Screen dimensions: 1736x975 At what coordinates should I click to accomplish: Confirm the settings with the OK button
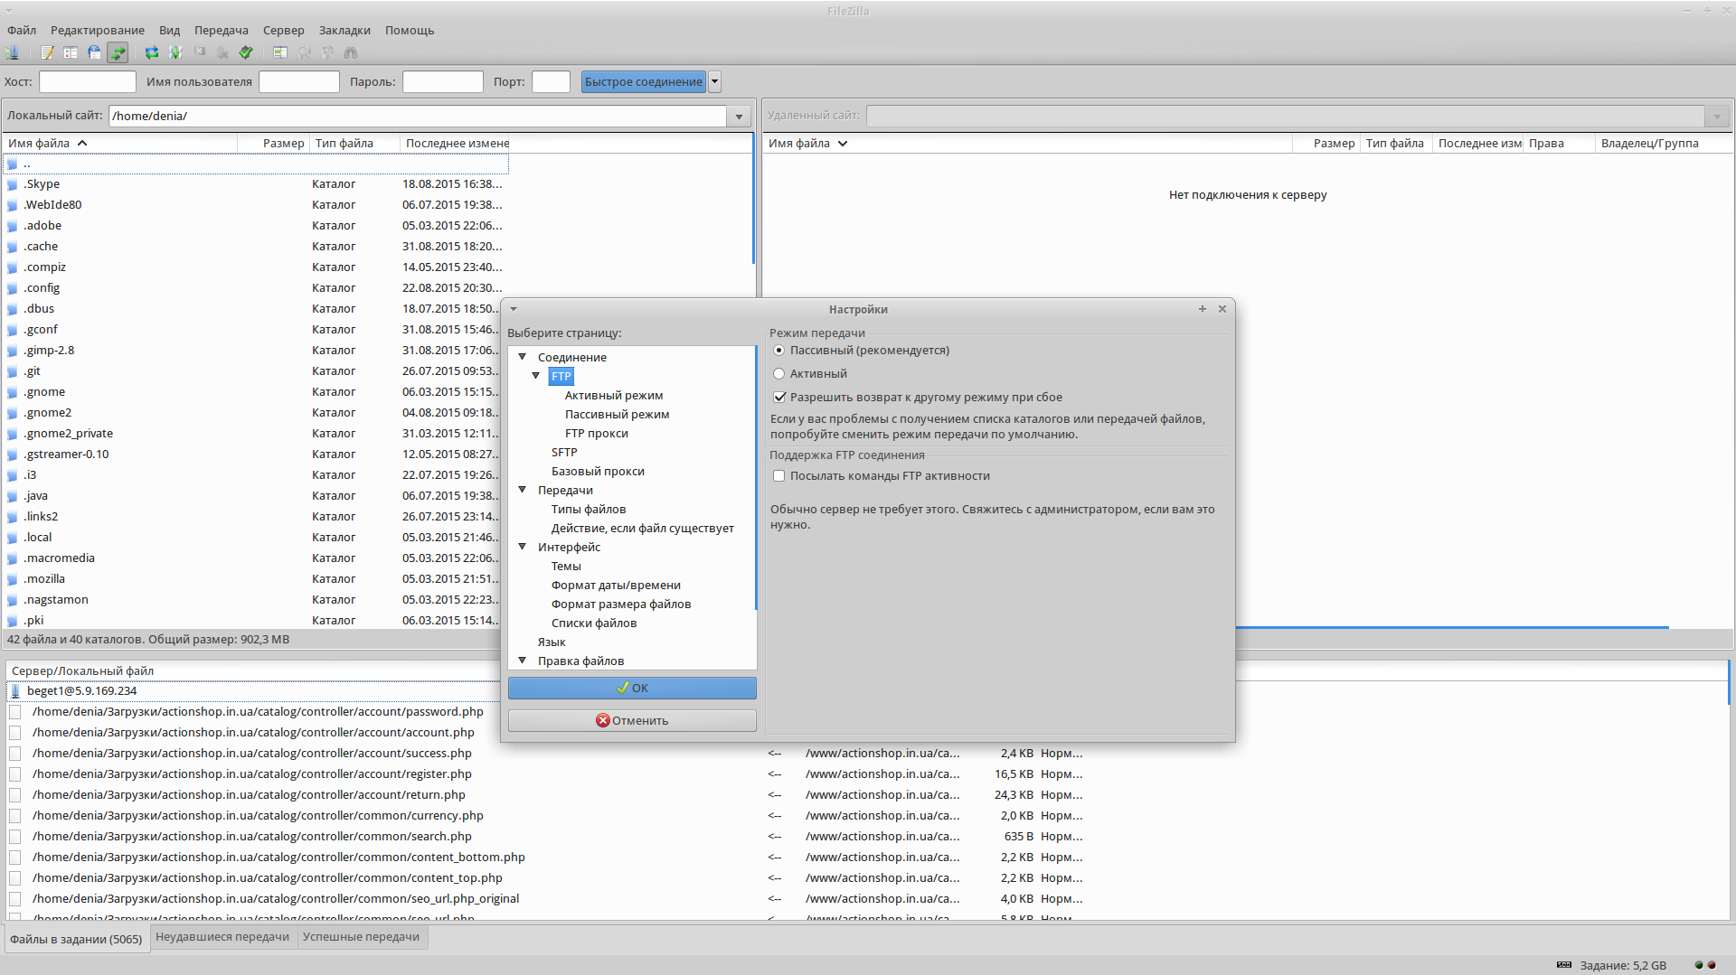pos(632,688)
